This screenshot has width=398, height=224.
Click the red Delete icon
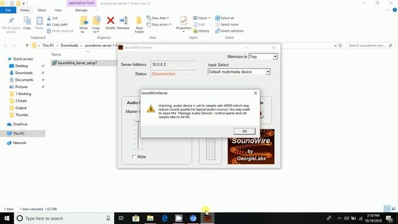[111, 21]
